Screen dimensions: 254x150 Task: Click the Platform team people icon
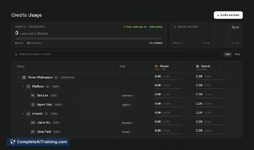28,87
